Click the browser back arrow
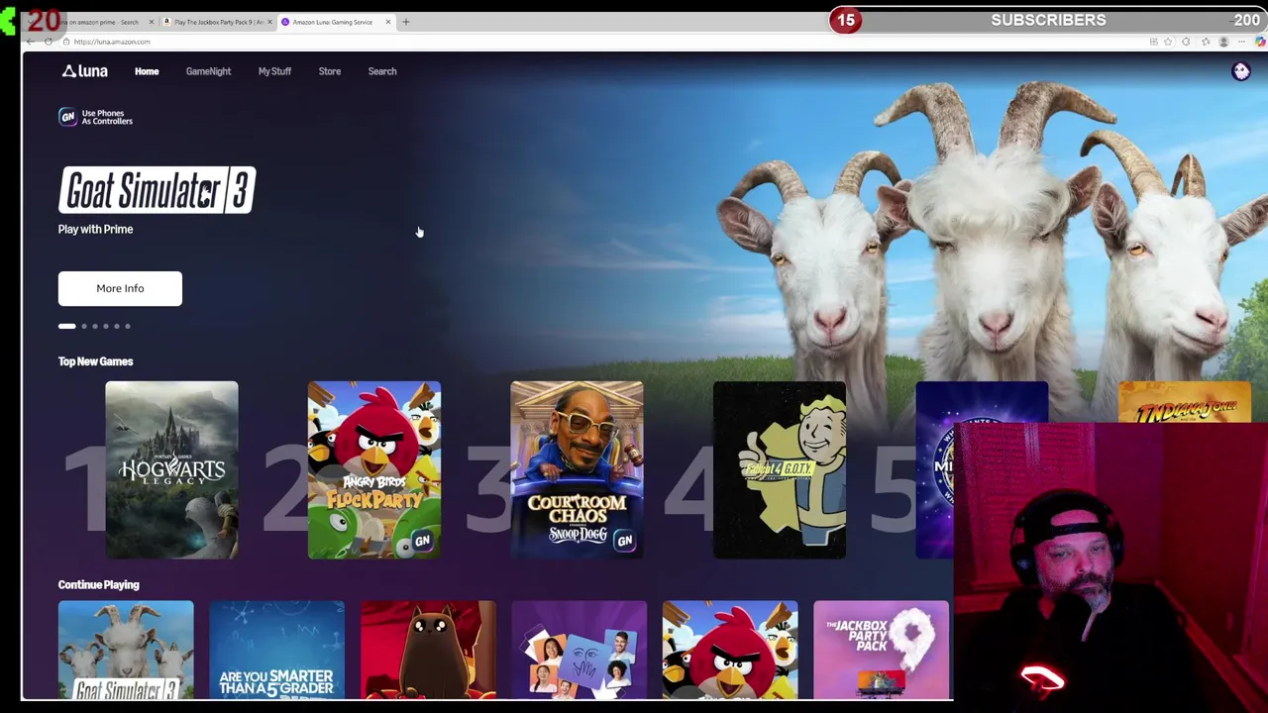 (x=31, y=42)
